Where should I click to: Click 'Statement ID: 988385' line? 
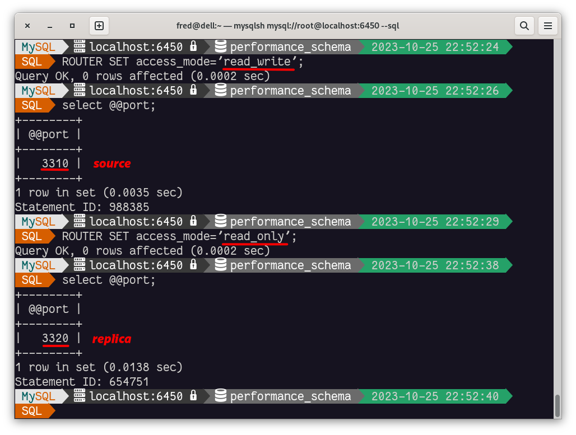(x=82, y=207)
